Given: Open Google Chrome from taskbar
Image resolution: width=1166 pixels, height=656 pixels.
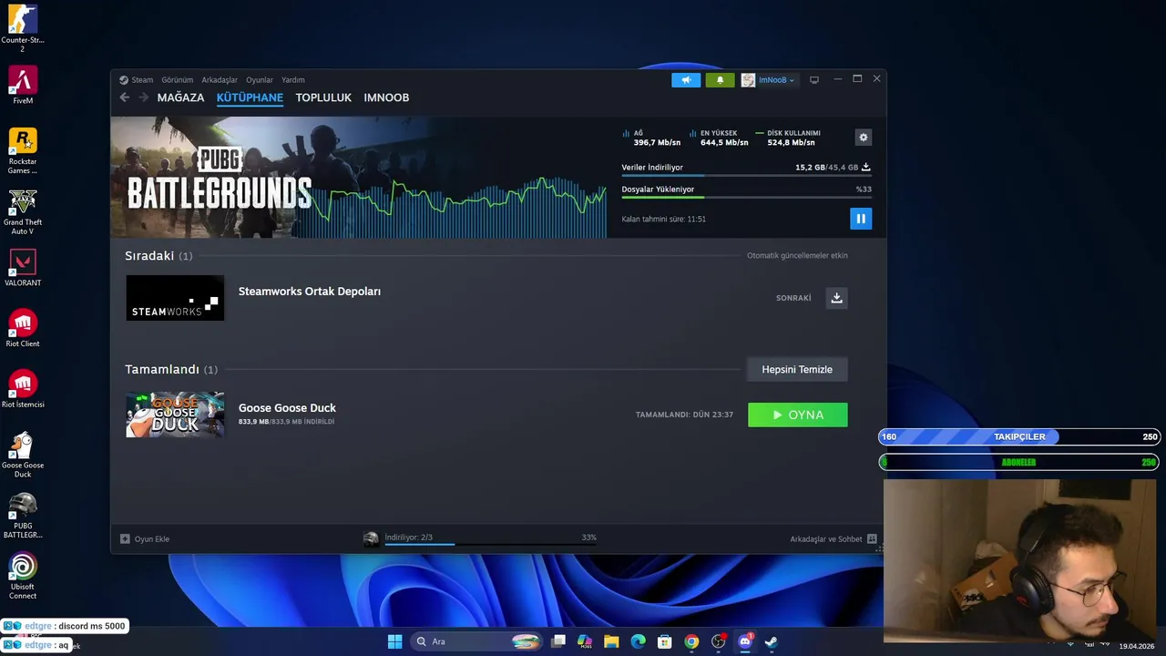Looking at the screenshot, I should coord(691,641).
